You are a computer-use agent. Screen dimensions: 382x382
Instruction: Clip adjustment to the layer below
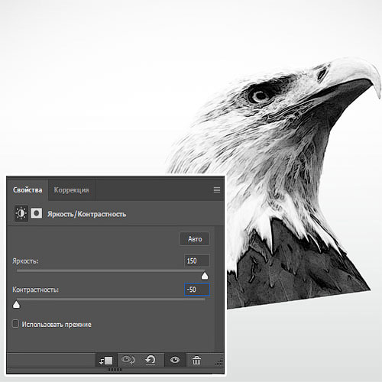click(x=106, y=361)
